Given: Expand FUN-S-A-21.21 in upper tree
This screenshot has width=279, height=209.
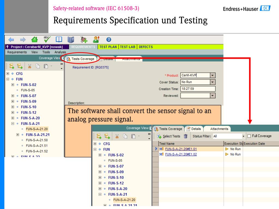Looking at the screenshot, I should point(18,135).
